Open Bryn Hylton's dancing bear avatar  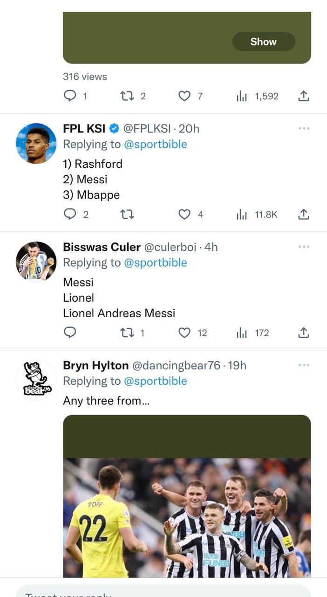click(36, 380)
